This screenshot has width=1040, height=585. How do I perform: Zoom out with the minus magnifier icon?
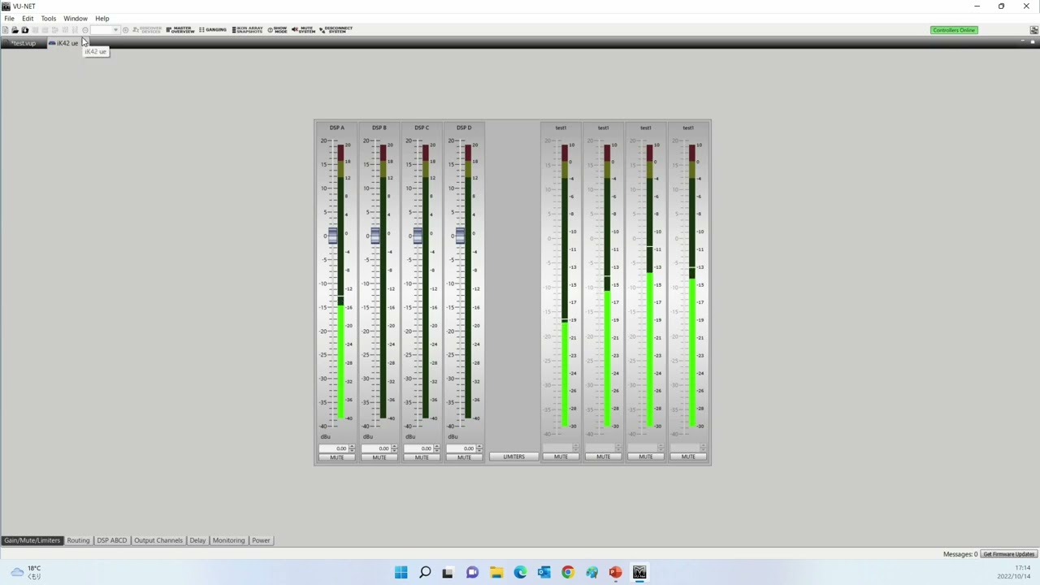[x=85, y=30]
